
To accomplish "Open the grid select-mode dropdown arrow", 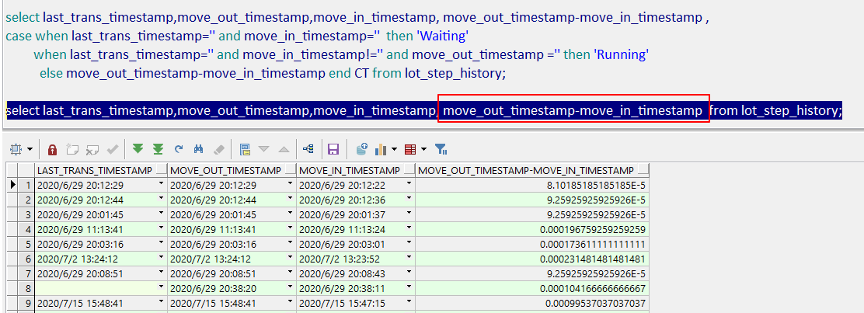I will pos(30,149).
